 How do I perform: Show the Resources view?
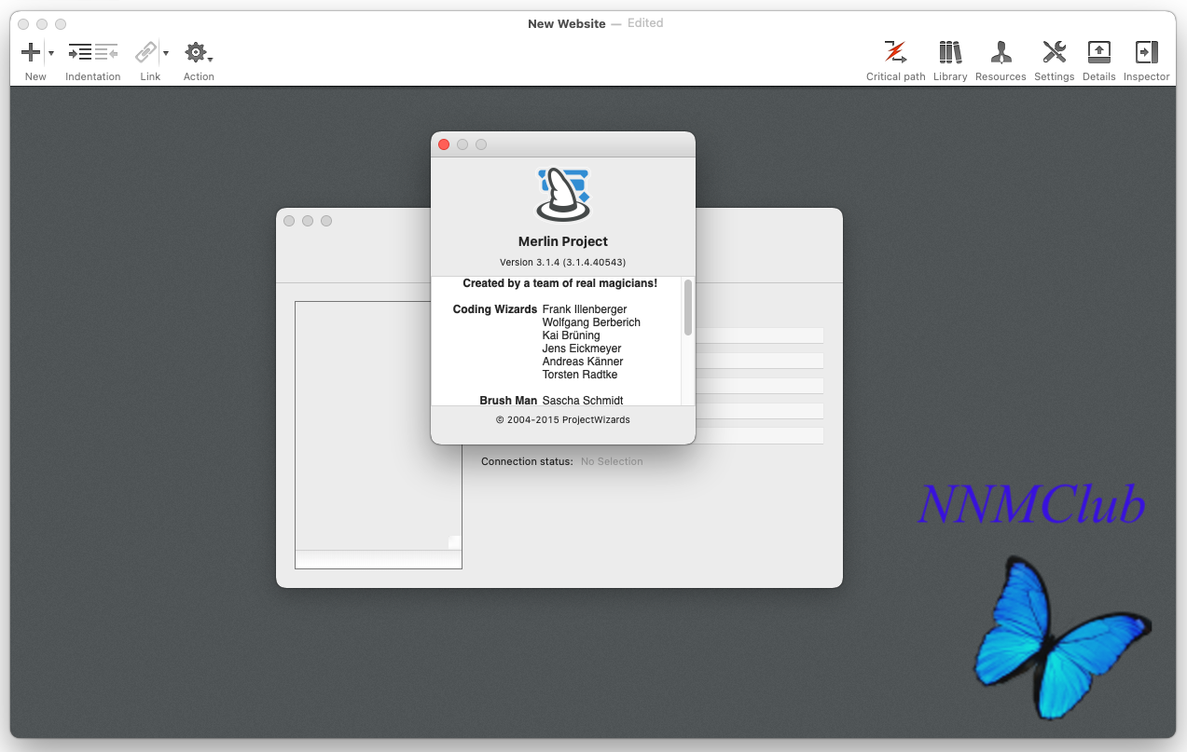coord(1001,52)
